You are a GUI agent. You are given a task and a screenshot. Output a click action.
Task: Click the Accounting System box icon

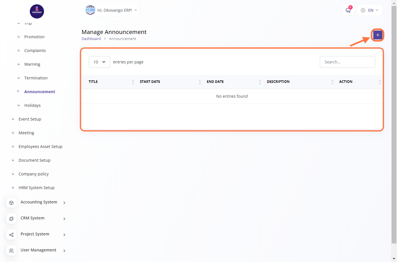pos(11,203)
